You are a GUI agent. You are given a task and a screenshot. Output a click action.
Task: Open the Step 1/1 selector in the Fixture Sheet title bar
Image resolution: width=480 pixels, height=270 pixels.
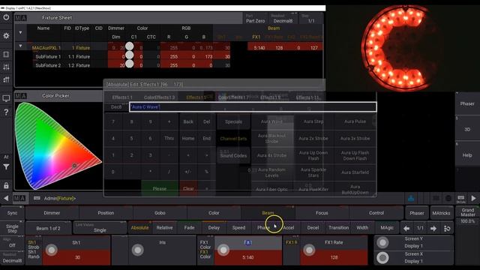point(311,19)
